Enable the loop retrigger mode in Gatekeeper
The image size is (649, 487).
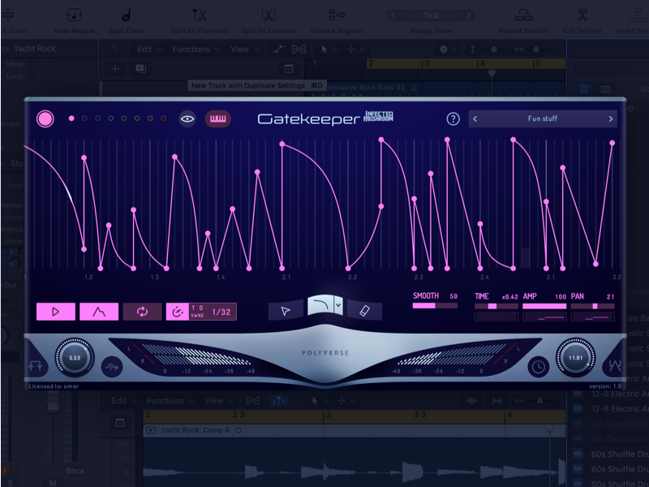point(141,310)
